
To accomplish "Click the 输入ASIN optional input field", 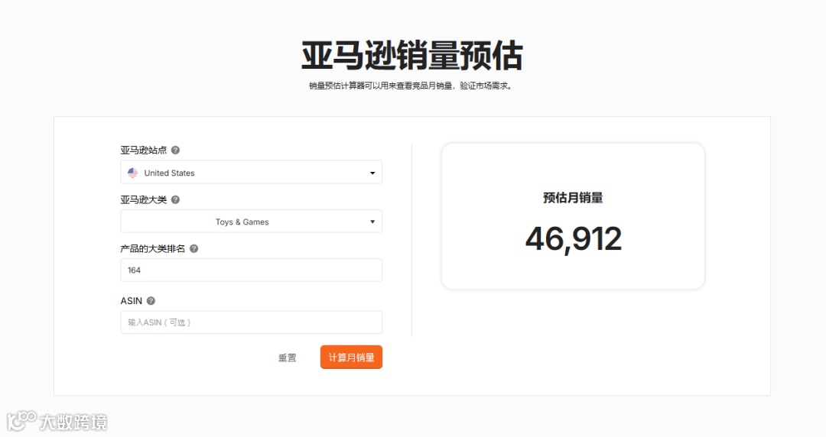I will click(252, 322).
